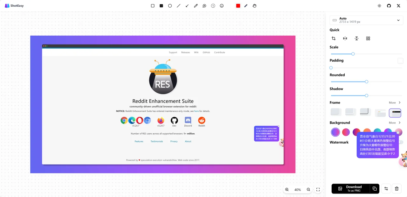Open the Quick grid layout icon
407x197 pixels.
368,38
